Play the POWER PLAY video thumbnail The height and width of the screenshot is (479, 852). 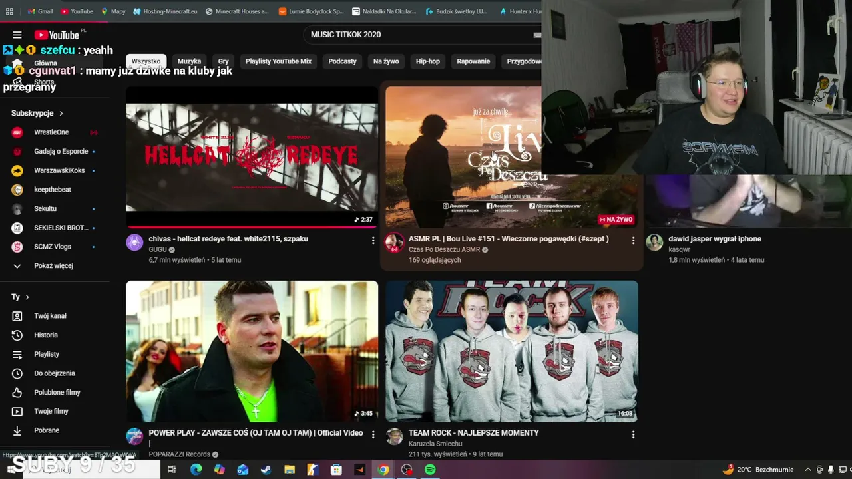252,351
